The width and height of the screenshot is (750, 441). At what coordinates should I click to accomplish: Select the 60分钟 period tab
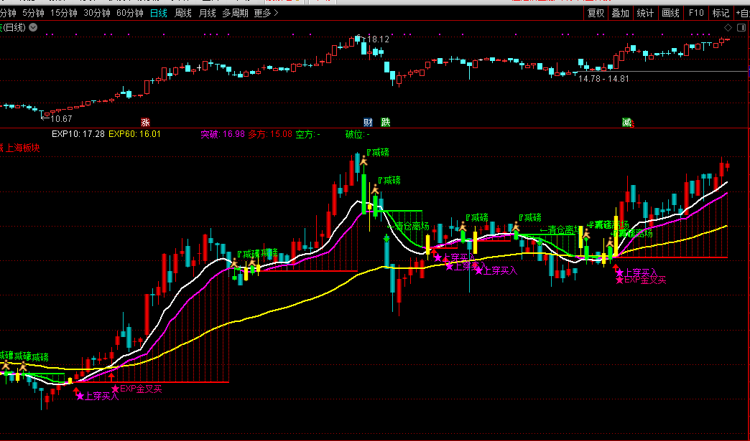pyautogui.click(x=130, y=13)
